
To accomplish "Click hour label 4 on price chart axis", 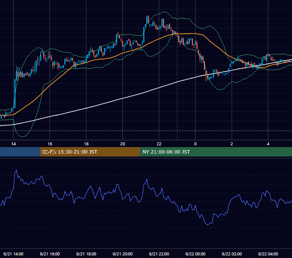I will (268, 144).
